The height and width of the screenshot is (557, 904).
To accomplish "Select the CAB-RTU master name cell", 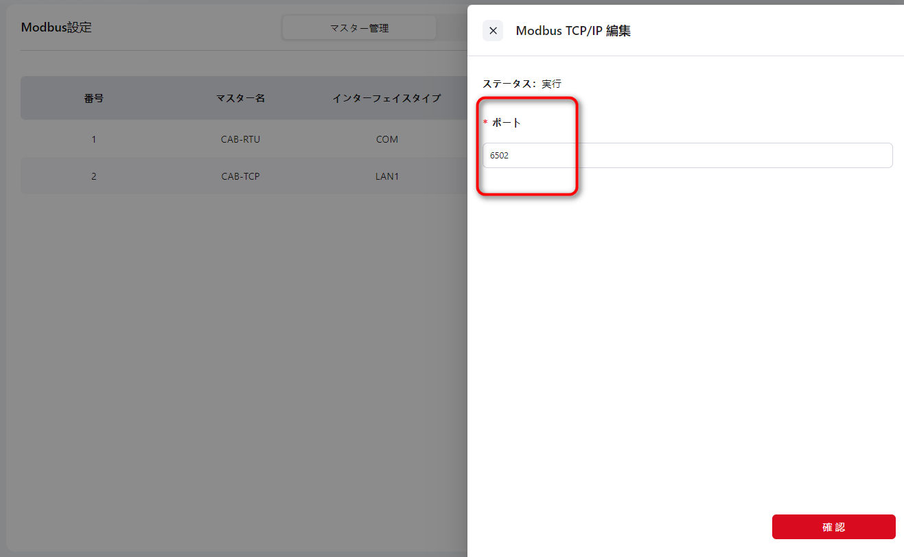I will point(240,139).
